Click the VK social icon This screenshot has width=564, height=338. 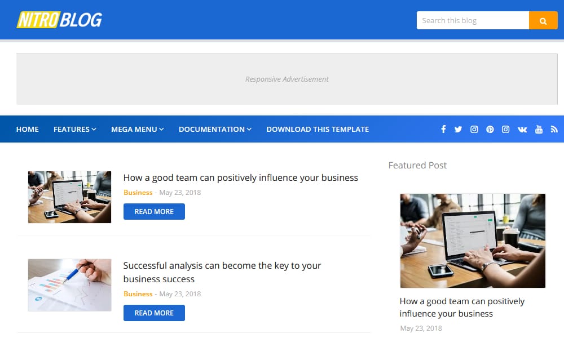click(522, 129)
